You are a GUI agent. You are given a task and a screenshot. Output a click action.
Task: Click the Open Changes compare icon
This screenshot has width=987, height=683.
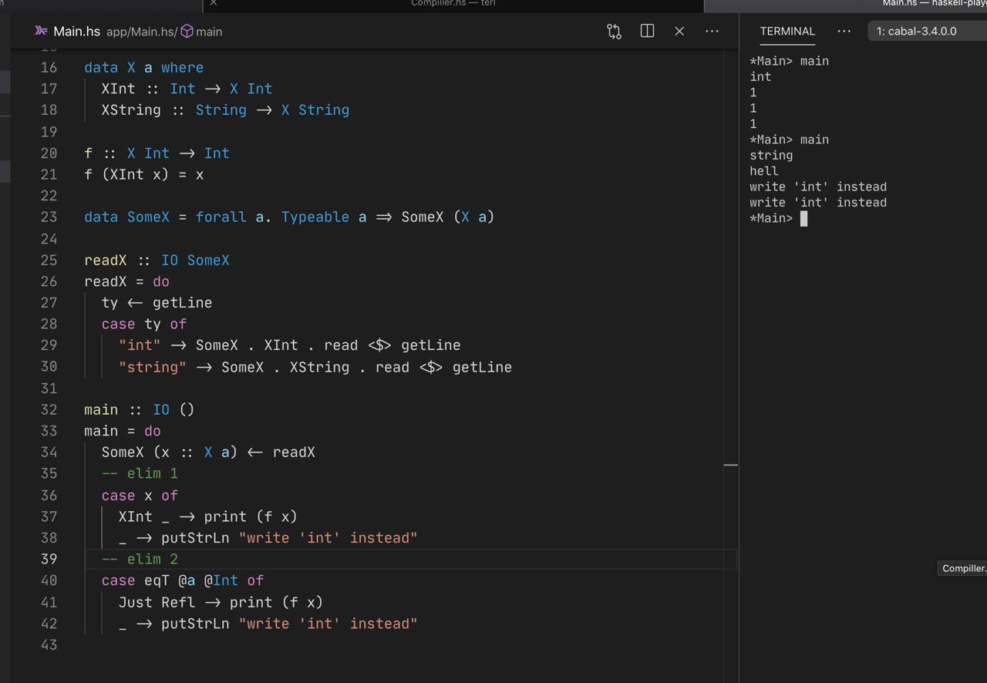(x=614, y=32)
